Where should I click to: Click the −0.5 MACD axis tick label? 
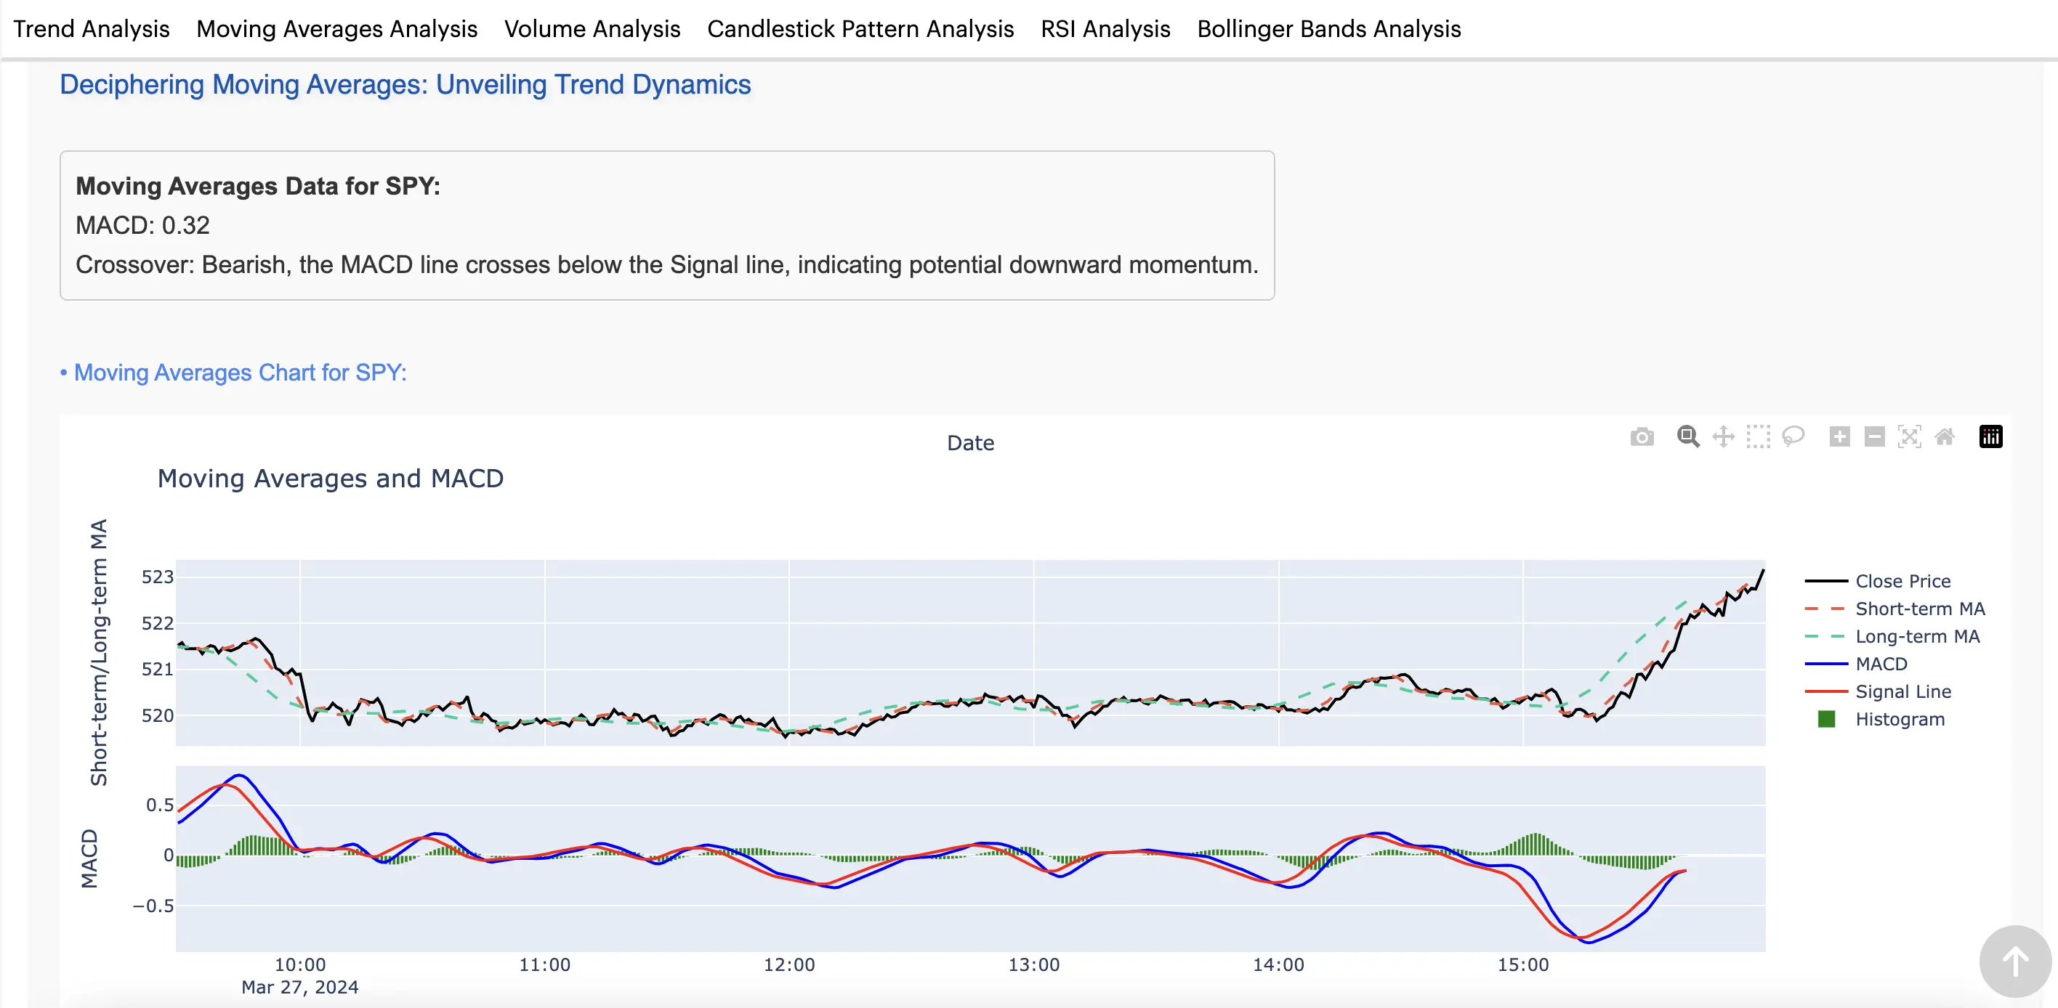pos(153,906)
